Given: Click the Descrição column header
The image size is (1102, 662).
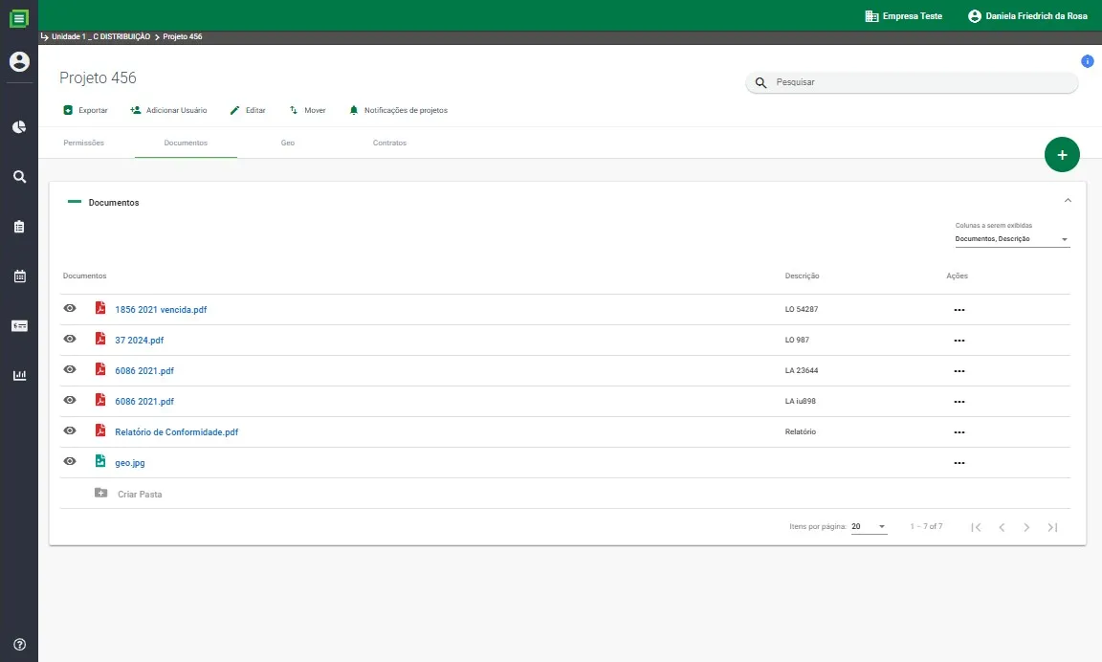Looking at the screenshot, I should point(802,276).
